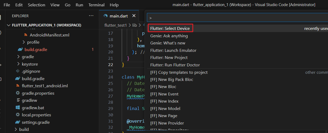Click the Windows icon beside gradlew.bat

pyautogui.click(x=18, y=108)
